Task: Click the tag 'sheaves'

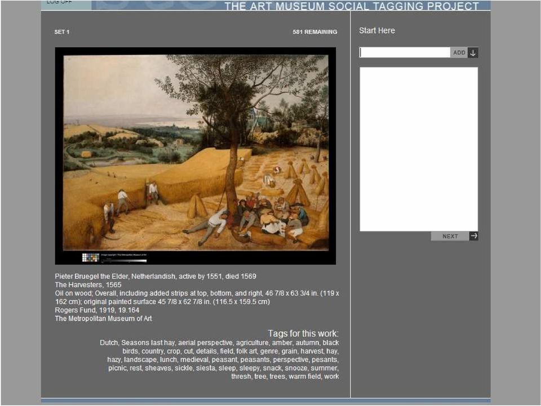Action: coord(158,368)
